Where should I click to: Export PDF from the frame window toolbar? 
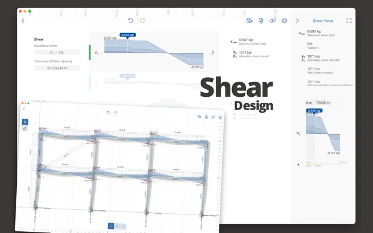[x=207, y=117]
